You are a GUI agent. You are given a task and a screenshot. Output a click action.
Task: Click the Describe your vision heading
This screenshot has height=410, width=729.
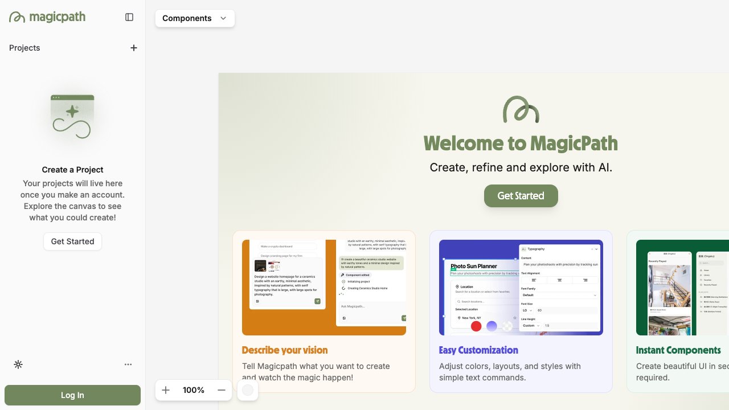click(285, 350)
